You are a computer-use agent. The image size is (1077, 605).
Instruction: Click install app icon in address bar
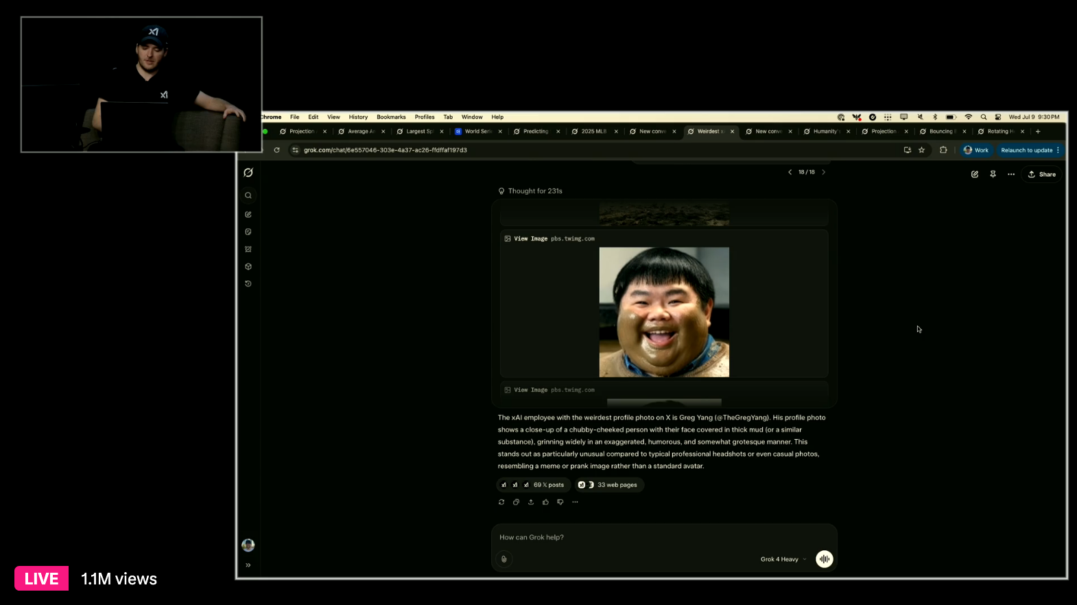click(908, 150)
